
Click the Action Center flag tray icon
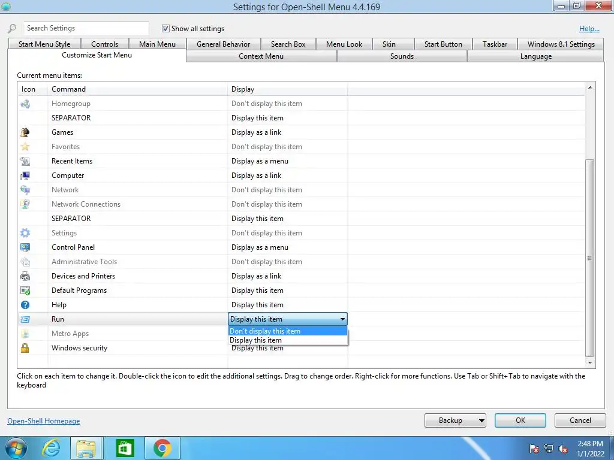534,449
